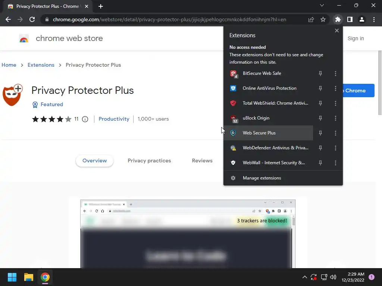Pin the BitSecure Web Safe extension
Viewport: 382px width, 286px height.
[x=320, y=73]
